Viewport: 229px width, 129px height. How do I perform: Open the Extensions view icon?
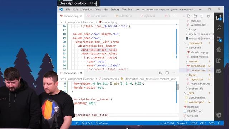pos(219,60)
